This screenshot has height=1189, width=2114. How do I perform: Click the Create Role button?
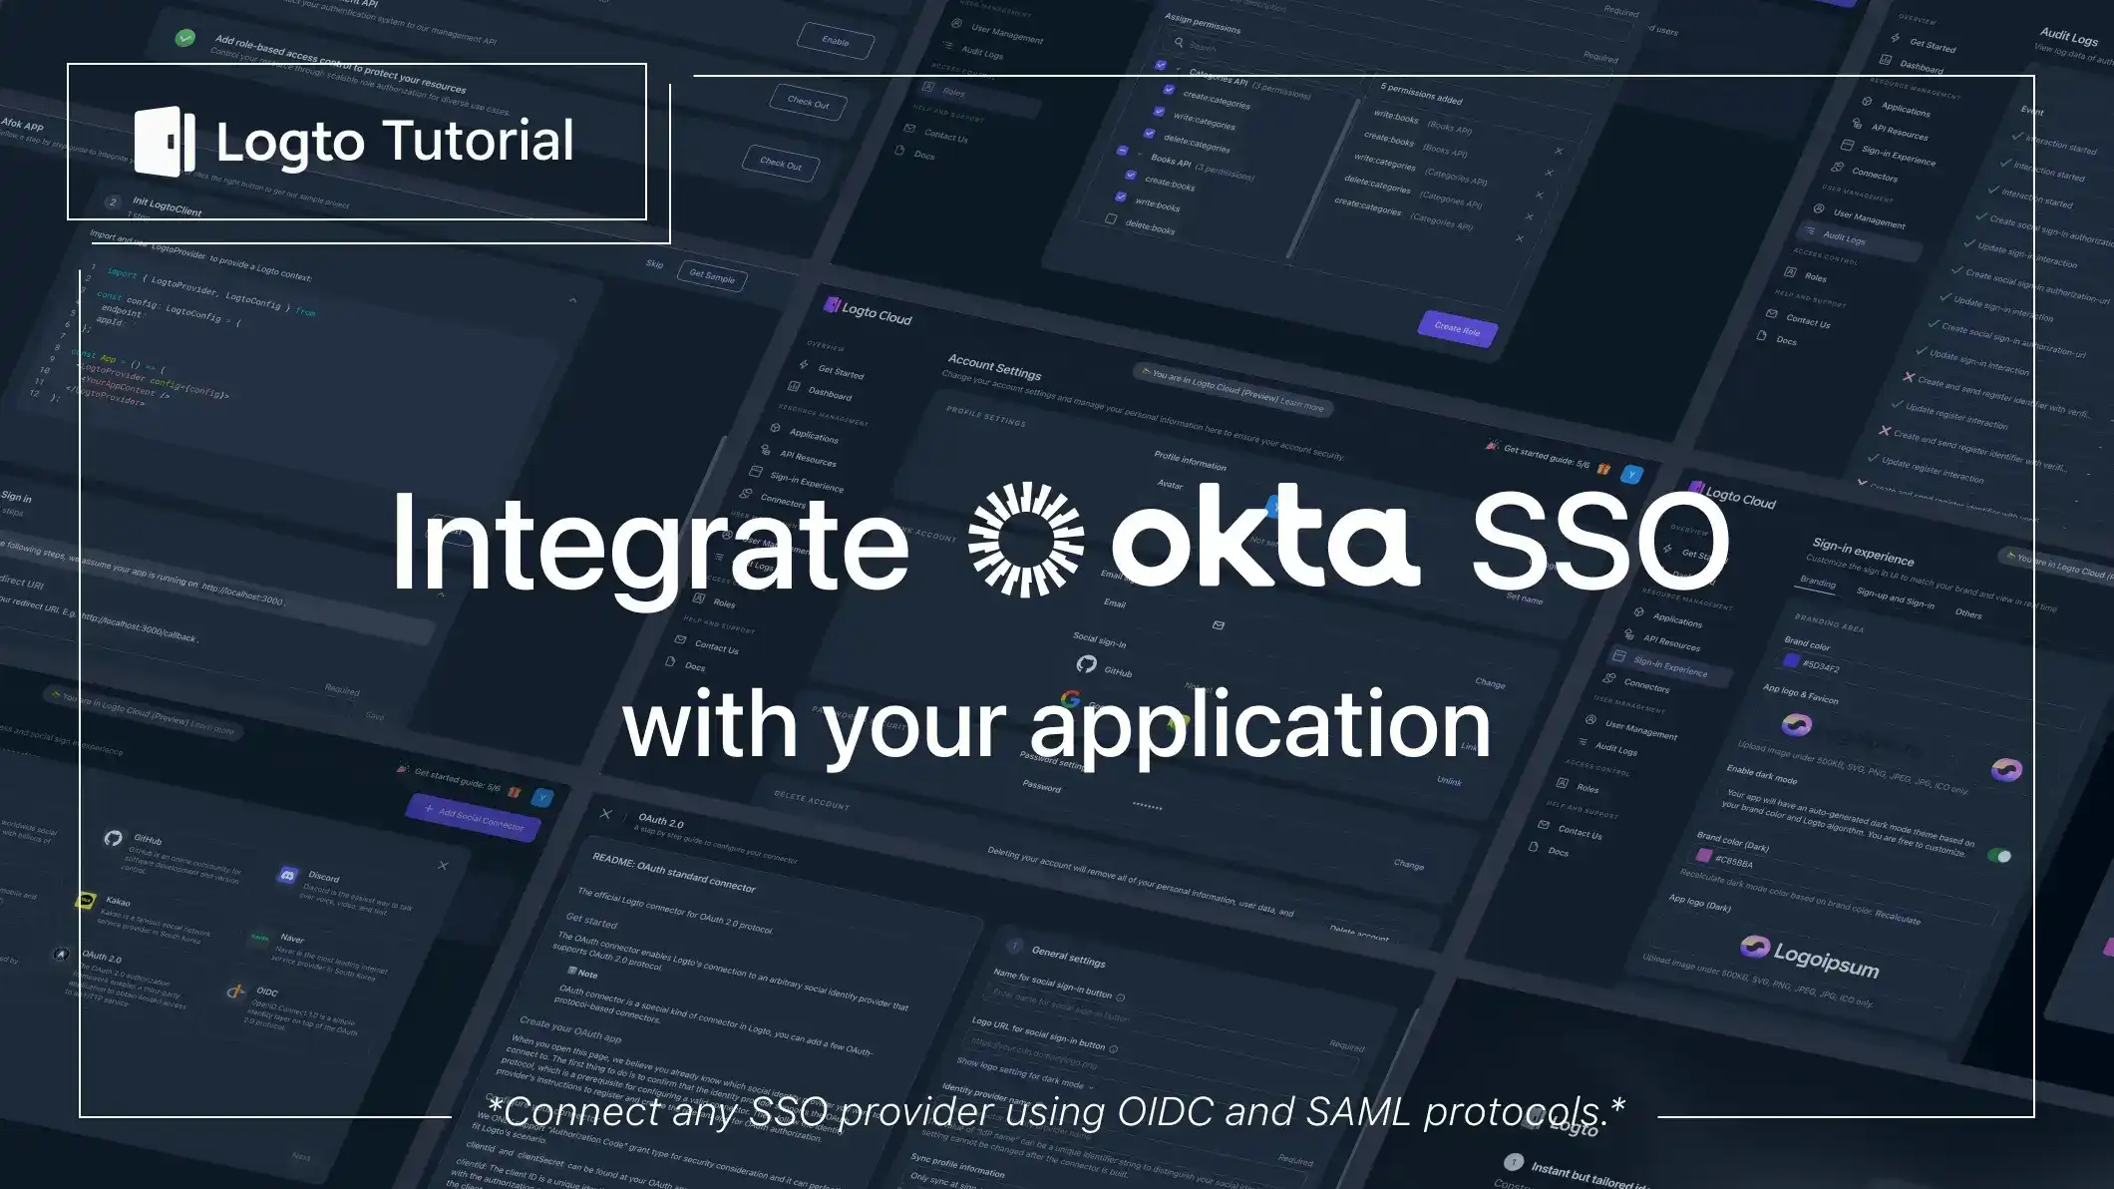[x=1456, y=329]
